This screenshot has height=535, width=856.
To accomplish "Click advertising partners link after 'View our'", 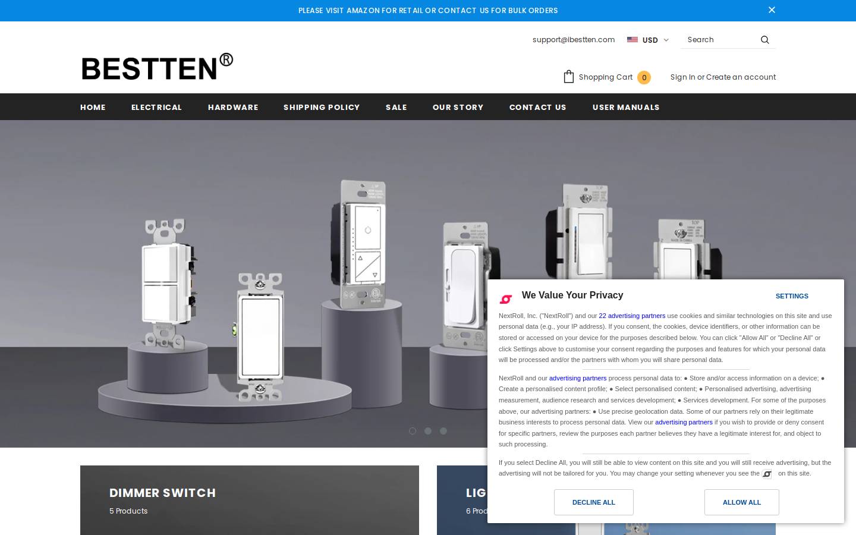I will click(684, 422).
